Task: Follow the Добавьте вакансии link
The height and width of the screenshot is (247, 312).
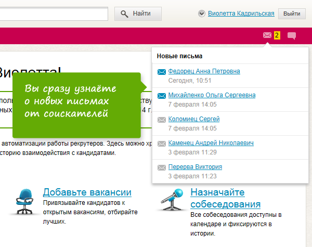Action: (x=87, y=192)
